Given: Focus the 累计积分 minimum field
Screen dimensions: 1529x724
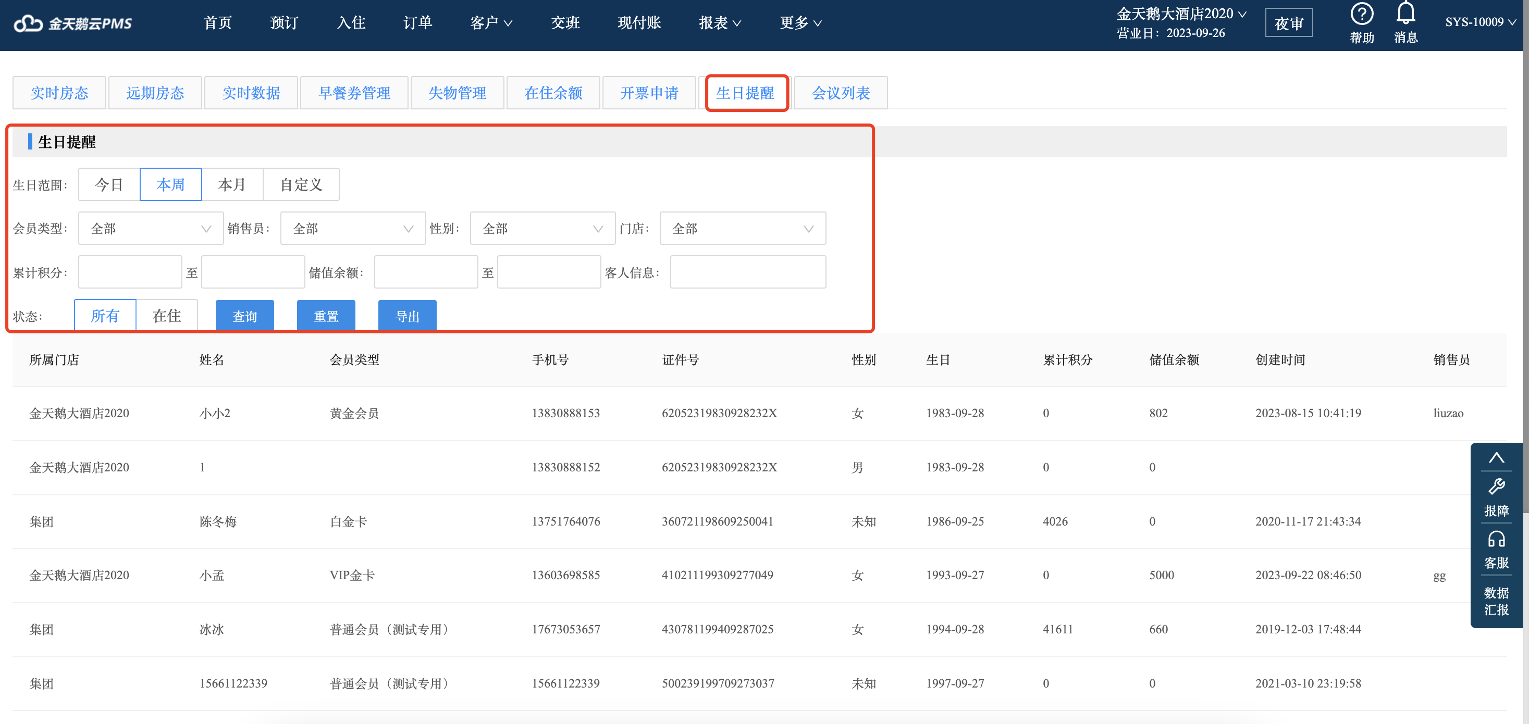Looking at the screenshot, I should [130, 272].
